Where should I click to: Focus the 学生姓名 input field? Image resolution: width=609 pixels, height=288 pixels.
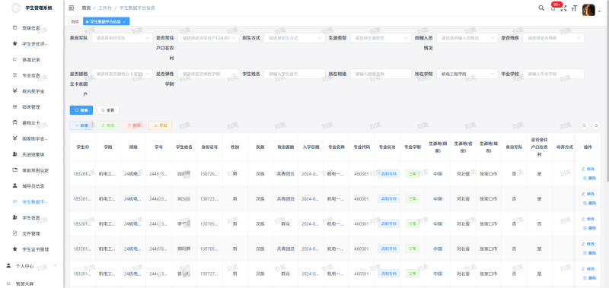[295, 74]
